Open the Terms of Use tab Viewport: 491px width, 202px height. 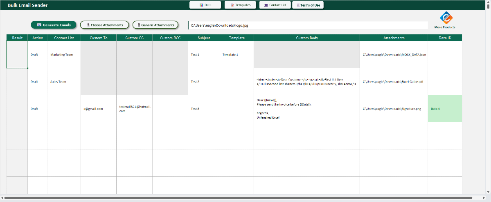308,5
